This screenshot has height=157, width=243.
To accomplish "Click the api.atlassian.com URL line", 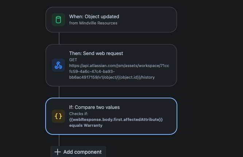I will click(x=119, y=66).
